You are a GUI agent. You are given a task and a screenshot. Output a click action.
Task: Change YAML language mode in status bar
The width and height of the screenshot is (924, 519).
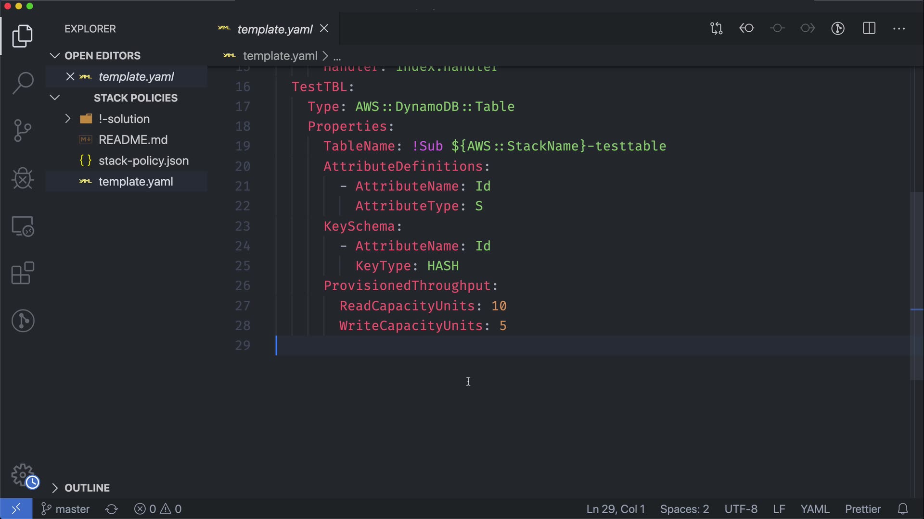pos(814,509)
